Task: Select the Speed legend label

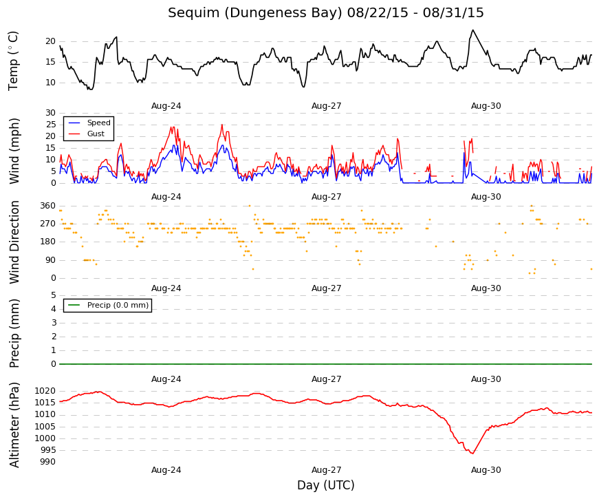Action: point(98,123)
